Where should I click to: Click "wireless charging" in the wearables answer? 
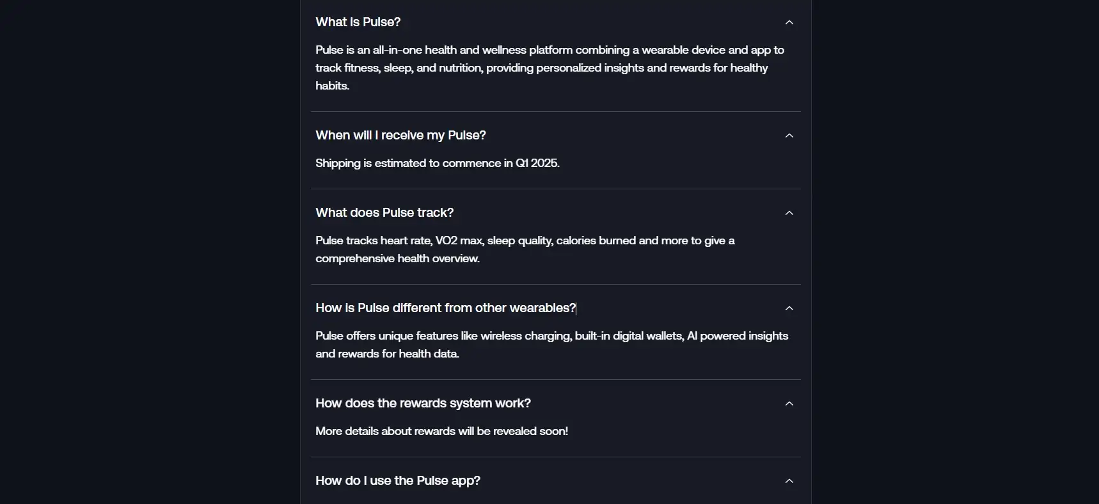[525, 336]
